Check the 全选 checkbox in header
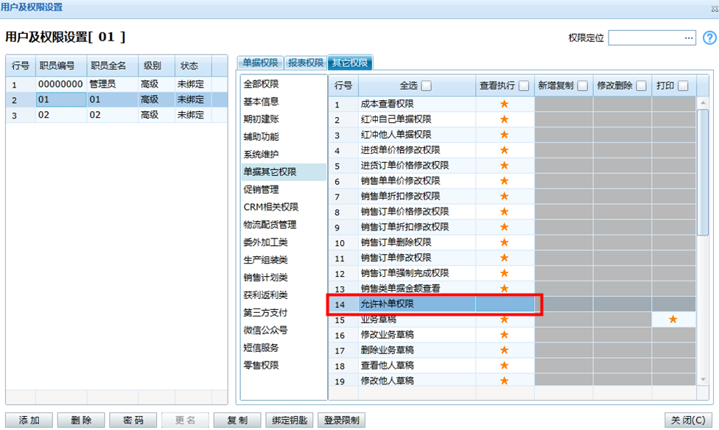The height and width of the screenshot is (430, 719). coord(427,85)
